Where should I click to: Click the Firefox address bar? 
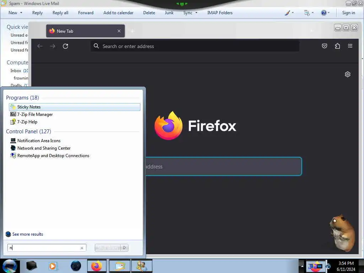(x=195, y=46)
